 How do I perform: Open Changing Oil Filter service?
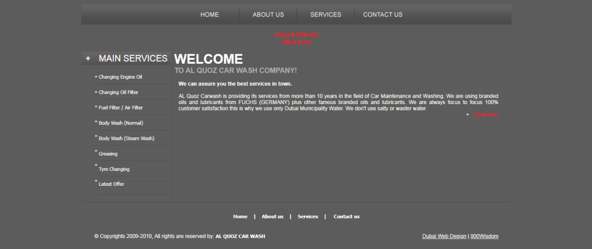pyautogui.click(x=119, y=93)
